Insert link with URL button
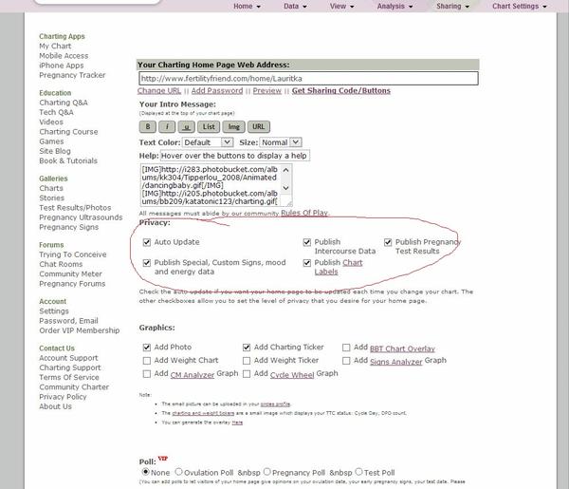This screenshot has width=569, height=489. (x=258, y=126)
